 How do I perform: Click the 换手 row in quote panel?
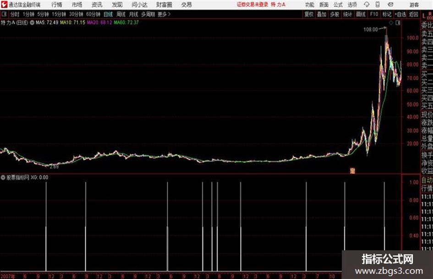427,155
